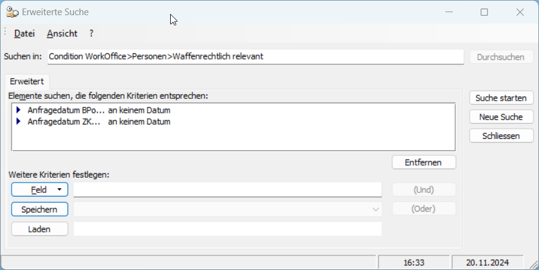The width and height of the screenshot is (539, 270).
Task: Minimize the Erweiterte Suche window
Action: (449, 12)
